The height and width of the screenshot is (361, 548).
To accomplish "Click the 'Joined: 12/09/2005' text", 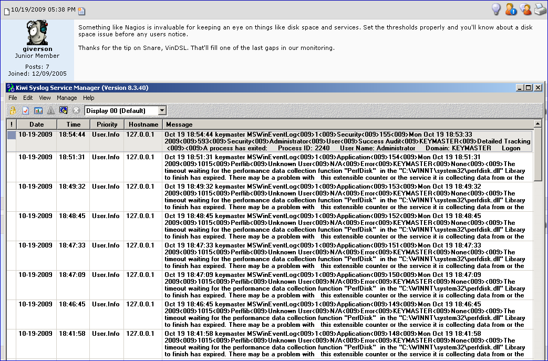I will pos(37,74).
